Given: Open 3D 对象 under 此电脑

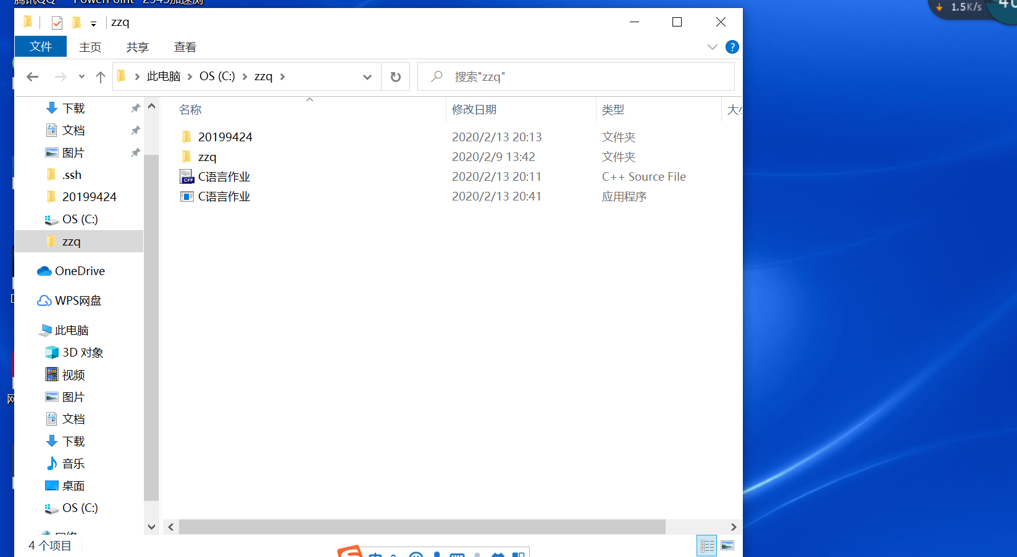Looking at the screenshot, I should tap(83, 353).
